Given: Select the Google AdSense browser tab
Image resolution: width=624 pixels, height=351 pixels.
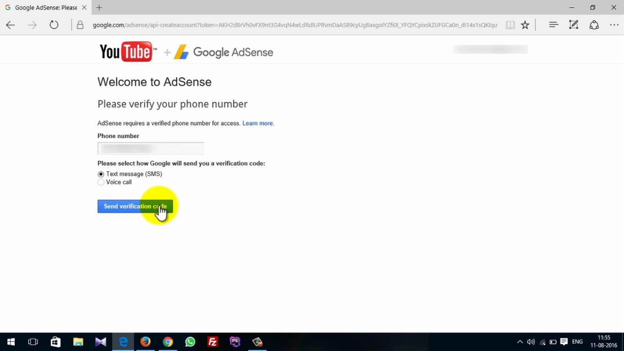Looking at the screenshot, I should 45,8.
